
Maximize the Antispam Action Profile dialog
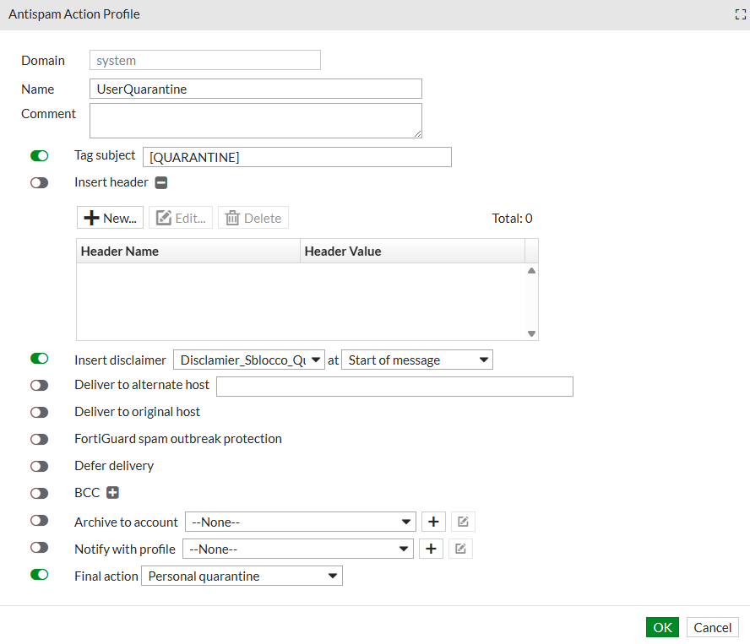point(741,15)
